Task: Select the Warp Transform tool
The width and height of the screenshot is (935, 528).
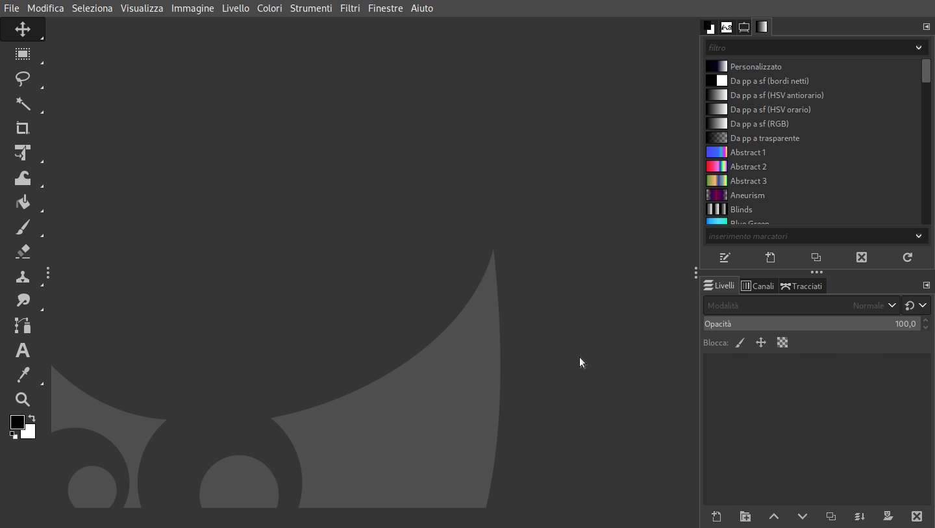Action: coord(23,178)
